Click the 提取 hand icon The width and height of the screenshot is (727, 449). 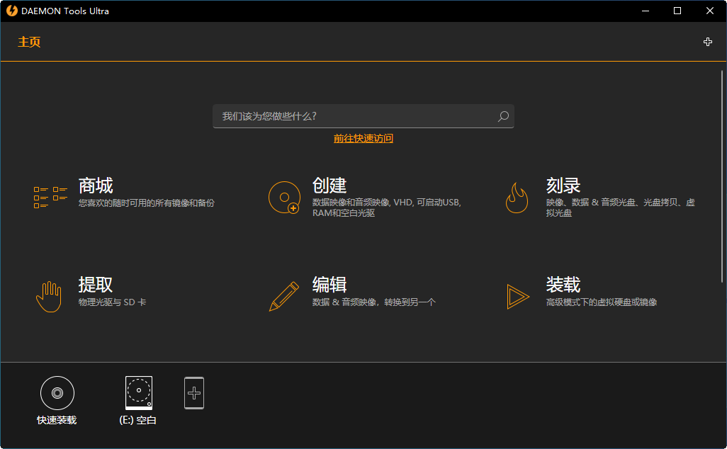point(49,297)
